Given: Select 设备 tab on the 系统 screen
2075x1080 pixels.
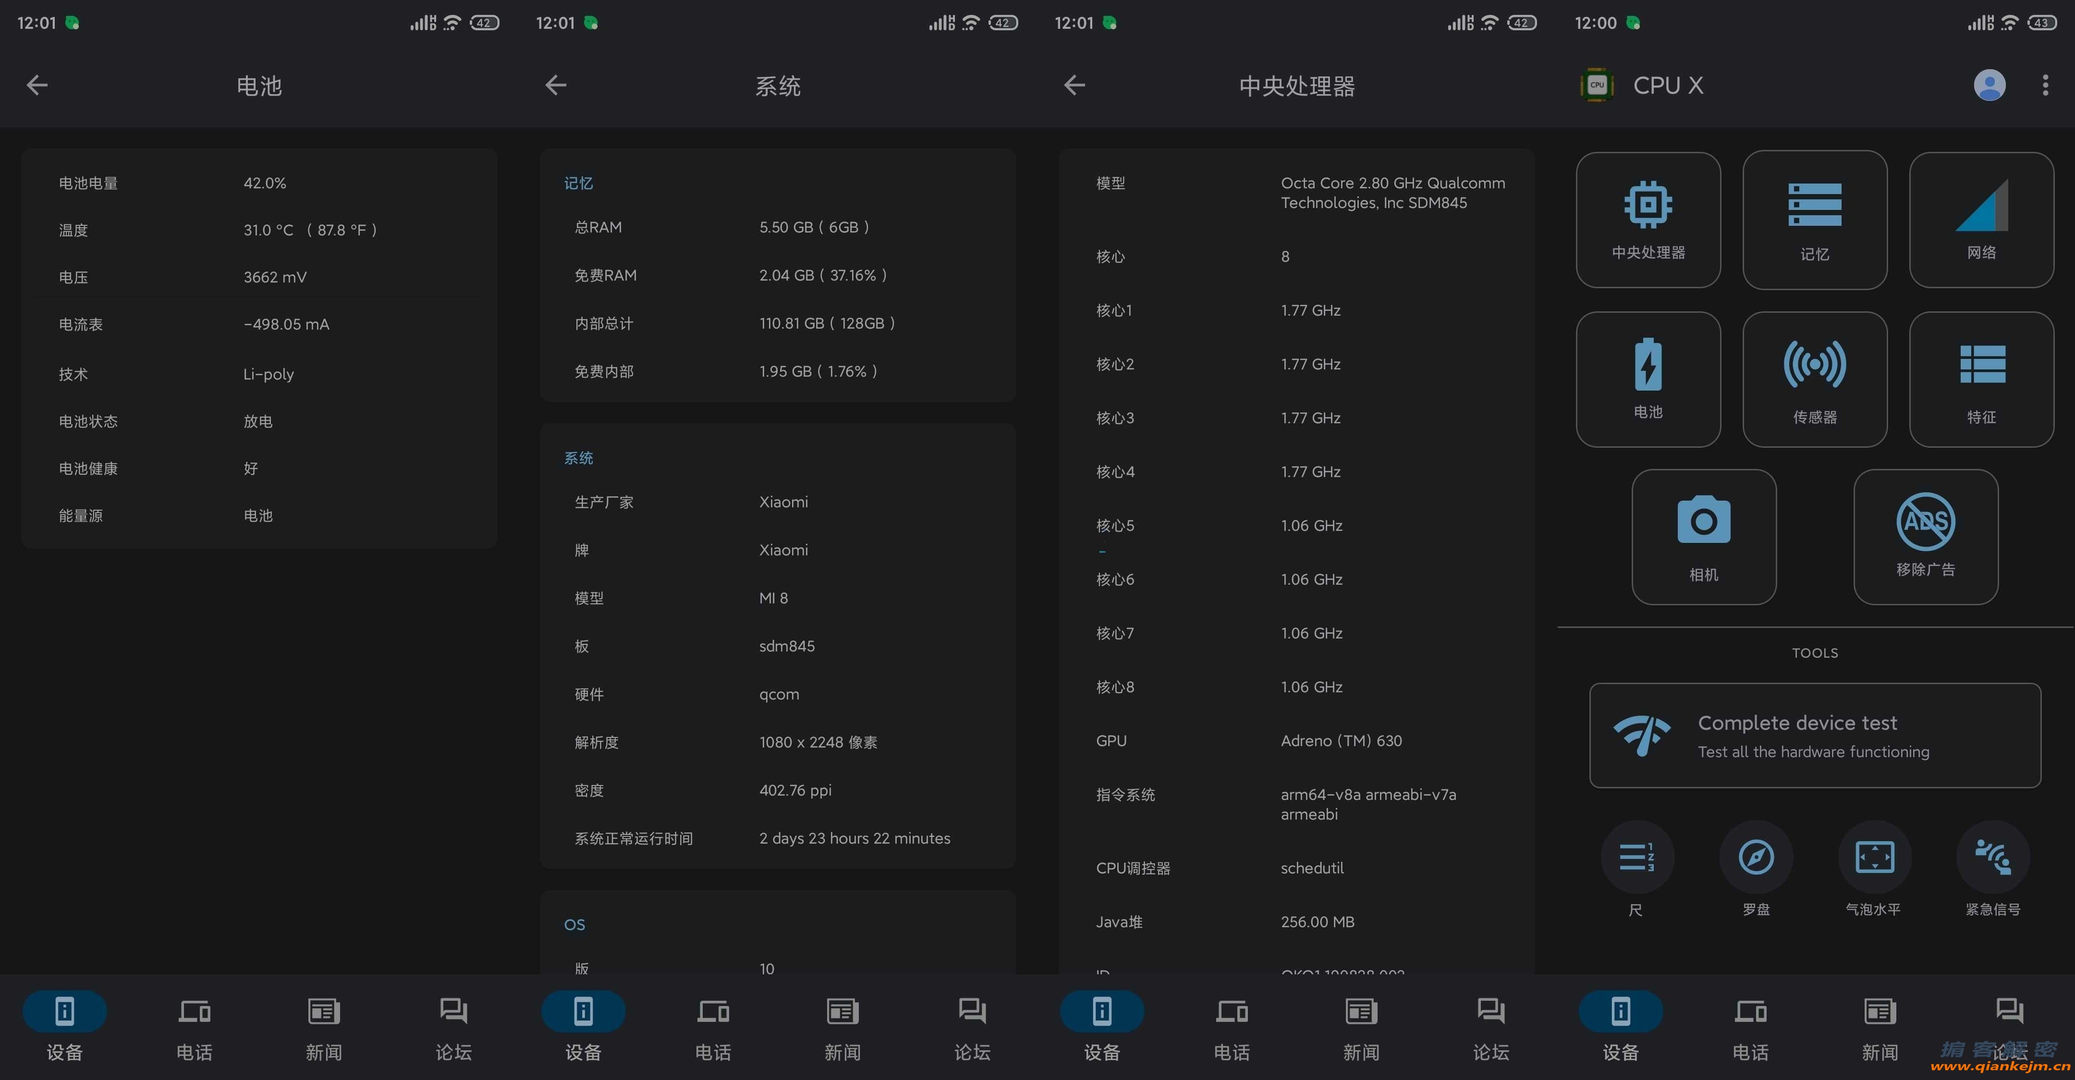Looking at the screenshot, I should point(583,1029).
